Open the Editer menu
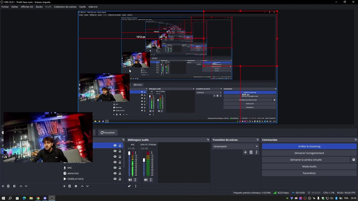 click(15, 7)
